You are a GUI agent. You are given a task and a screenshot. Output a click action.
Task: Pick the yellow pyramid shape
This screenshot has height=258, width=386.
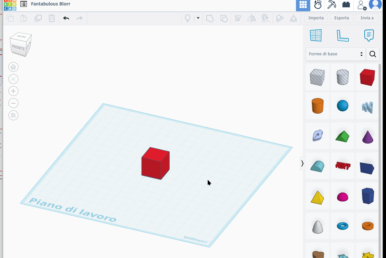(x=317, y=198)
